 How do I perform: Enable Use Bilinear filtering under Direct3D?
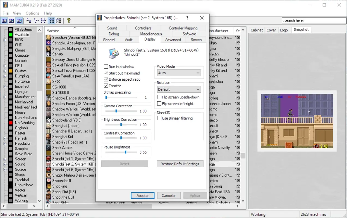[x=159, y=118]
